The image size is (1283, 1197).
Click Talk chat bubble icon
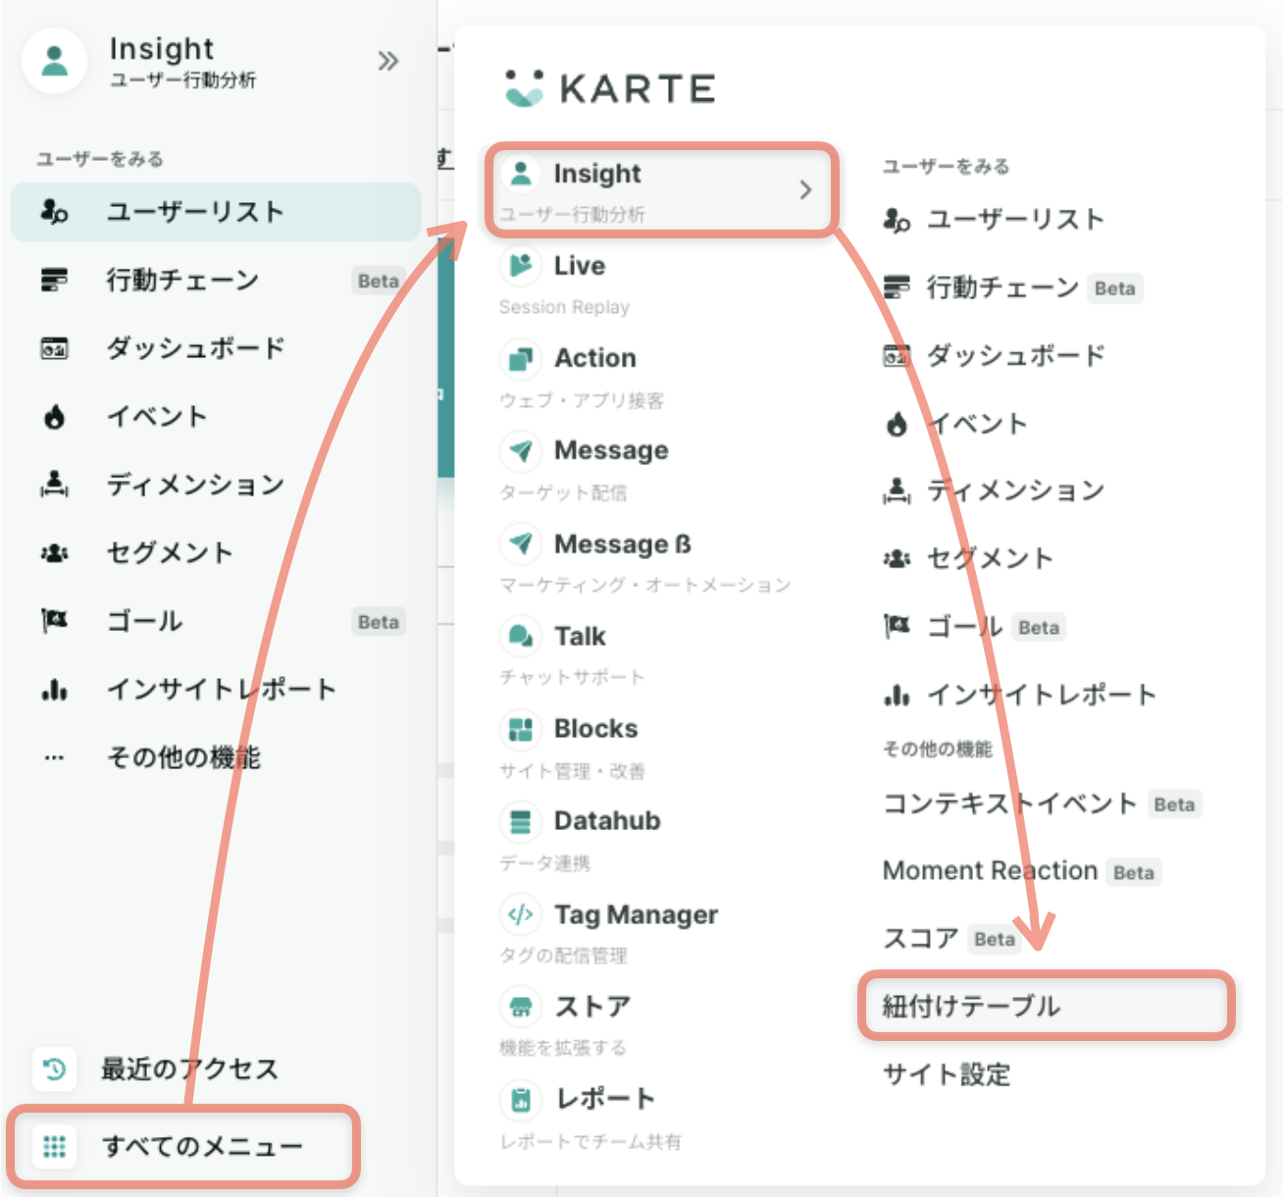521,636
